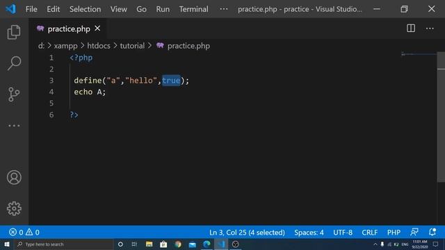Change indentation via Spaces: 4

(309, 233)
